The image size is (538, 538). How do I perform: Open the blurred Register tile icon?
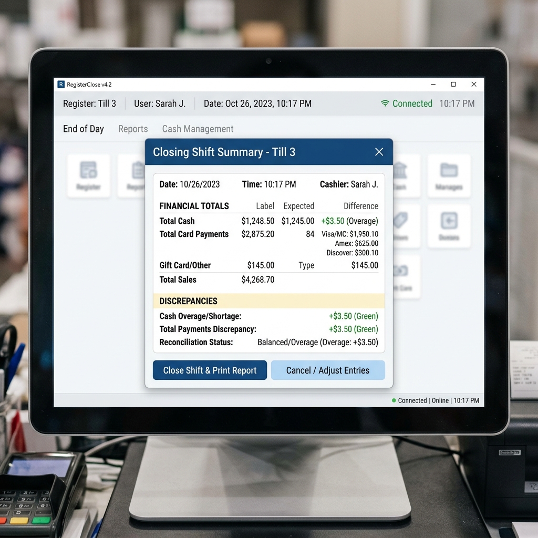tap(88, 170)
